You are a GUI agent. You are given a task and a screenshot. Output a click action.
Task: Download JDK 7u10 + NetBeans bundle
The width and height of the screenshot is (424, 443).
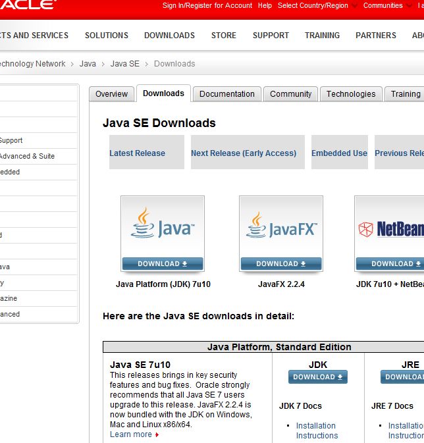click(390, 263)
